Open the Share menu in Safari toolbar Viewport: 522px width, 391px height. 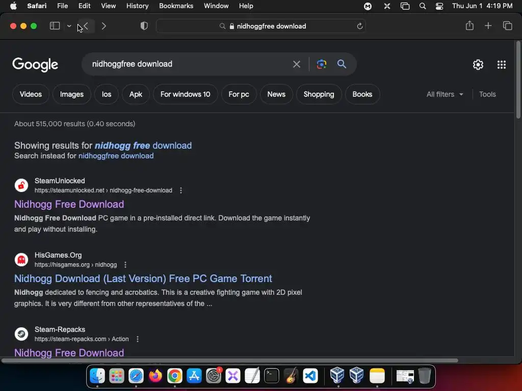pos(469,25)
